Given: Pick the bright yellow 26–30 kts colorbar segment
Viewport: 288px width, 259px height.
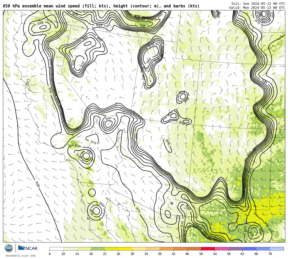Looking at the screenshot, I should [125, 249].
